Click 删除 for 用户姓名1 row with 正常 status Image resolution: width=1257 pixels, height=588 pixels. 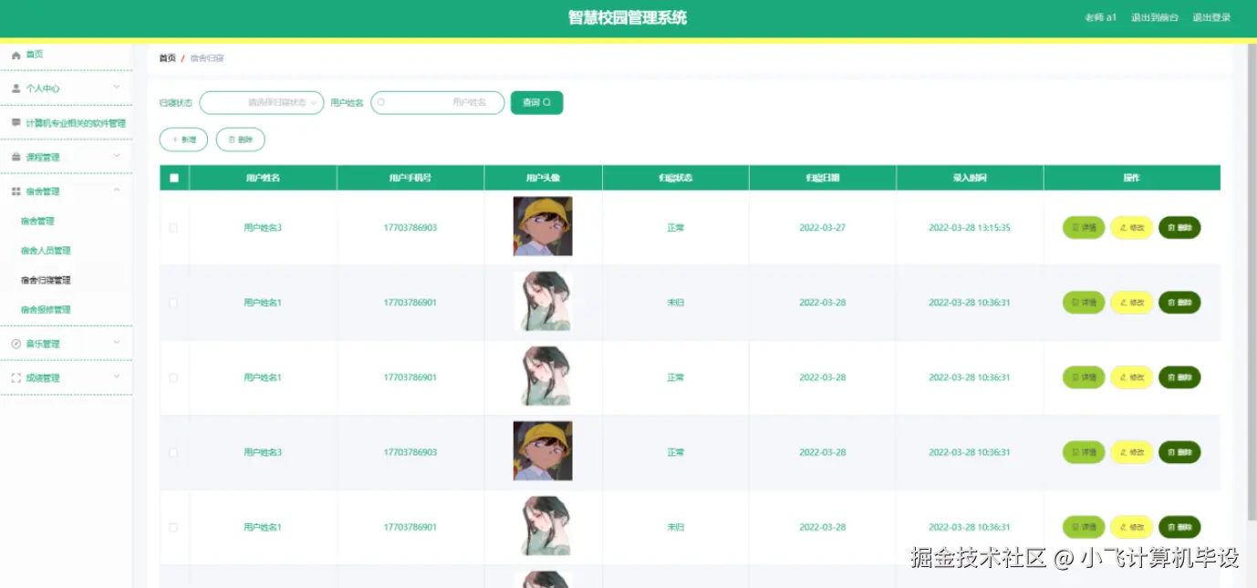[x=1179, y=377]
